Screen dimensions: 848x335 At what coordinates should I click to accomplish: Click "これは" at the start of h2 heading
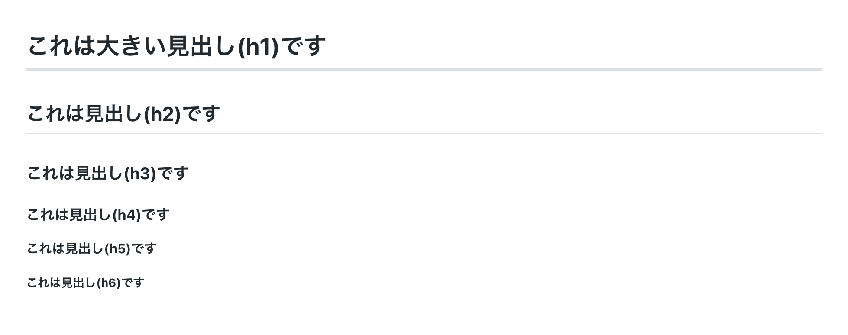click(55, 114)
